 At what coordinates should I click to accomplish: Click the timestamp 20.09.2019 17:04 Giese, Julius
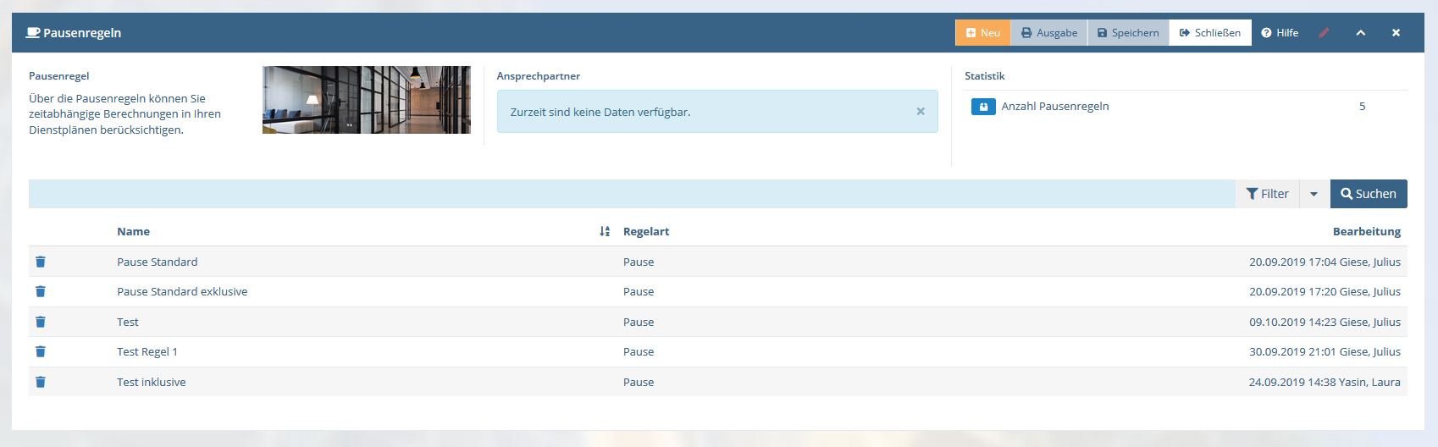coord(1325,262)
